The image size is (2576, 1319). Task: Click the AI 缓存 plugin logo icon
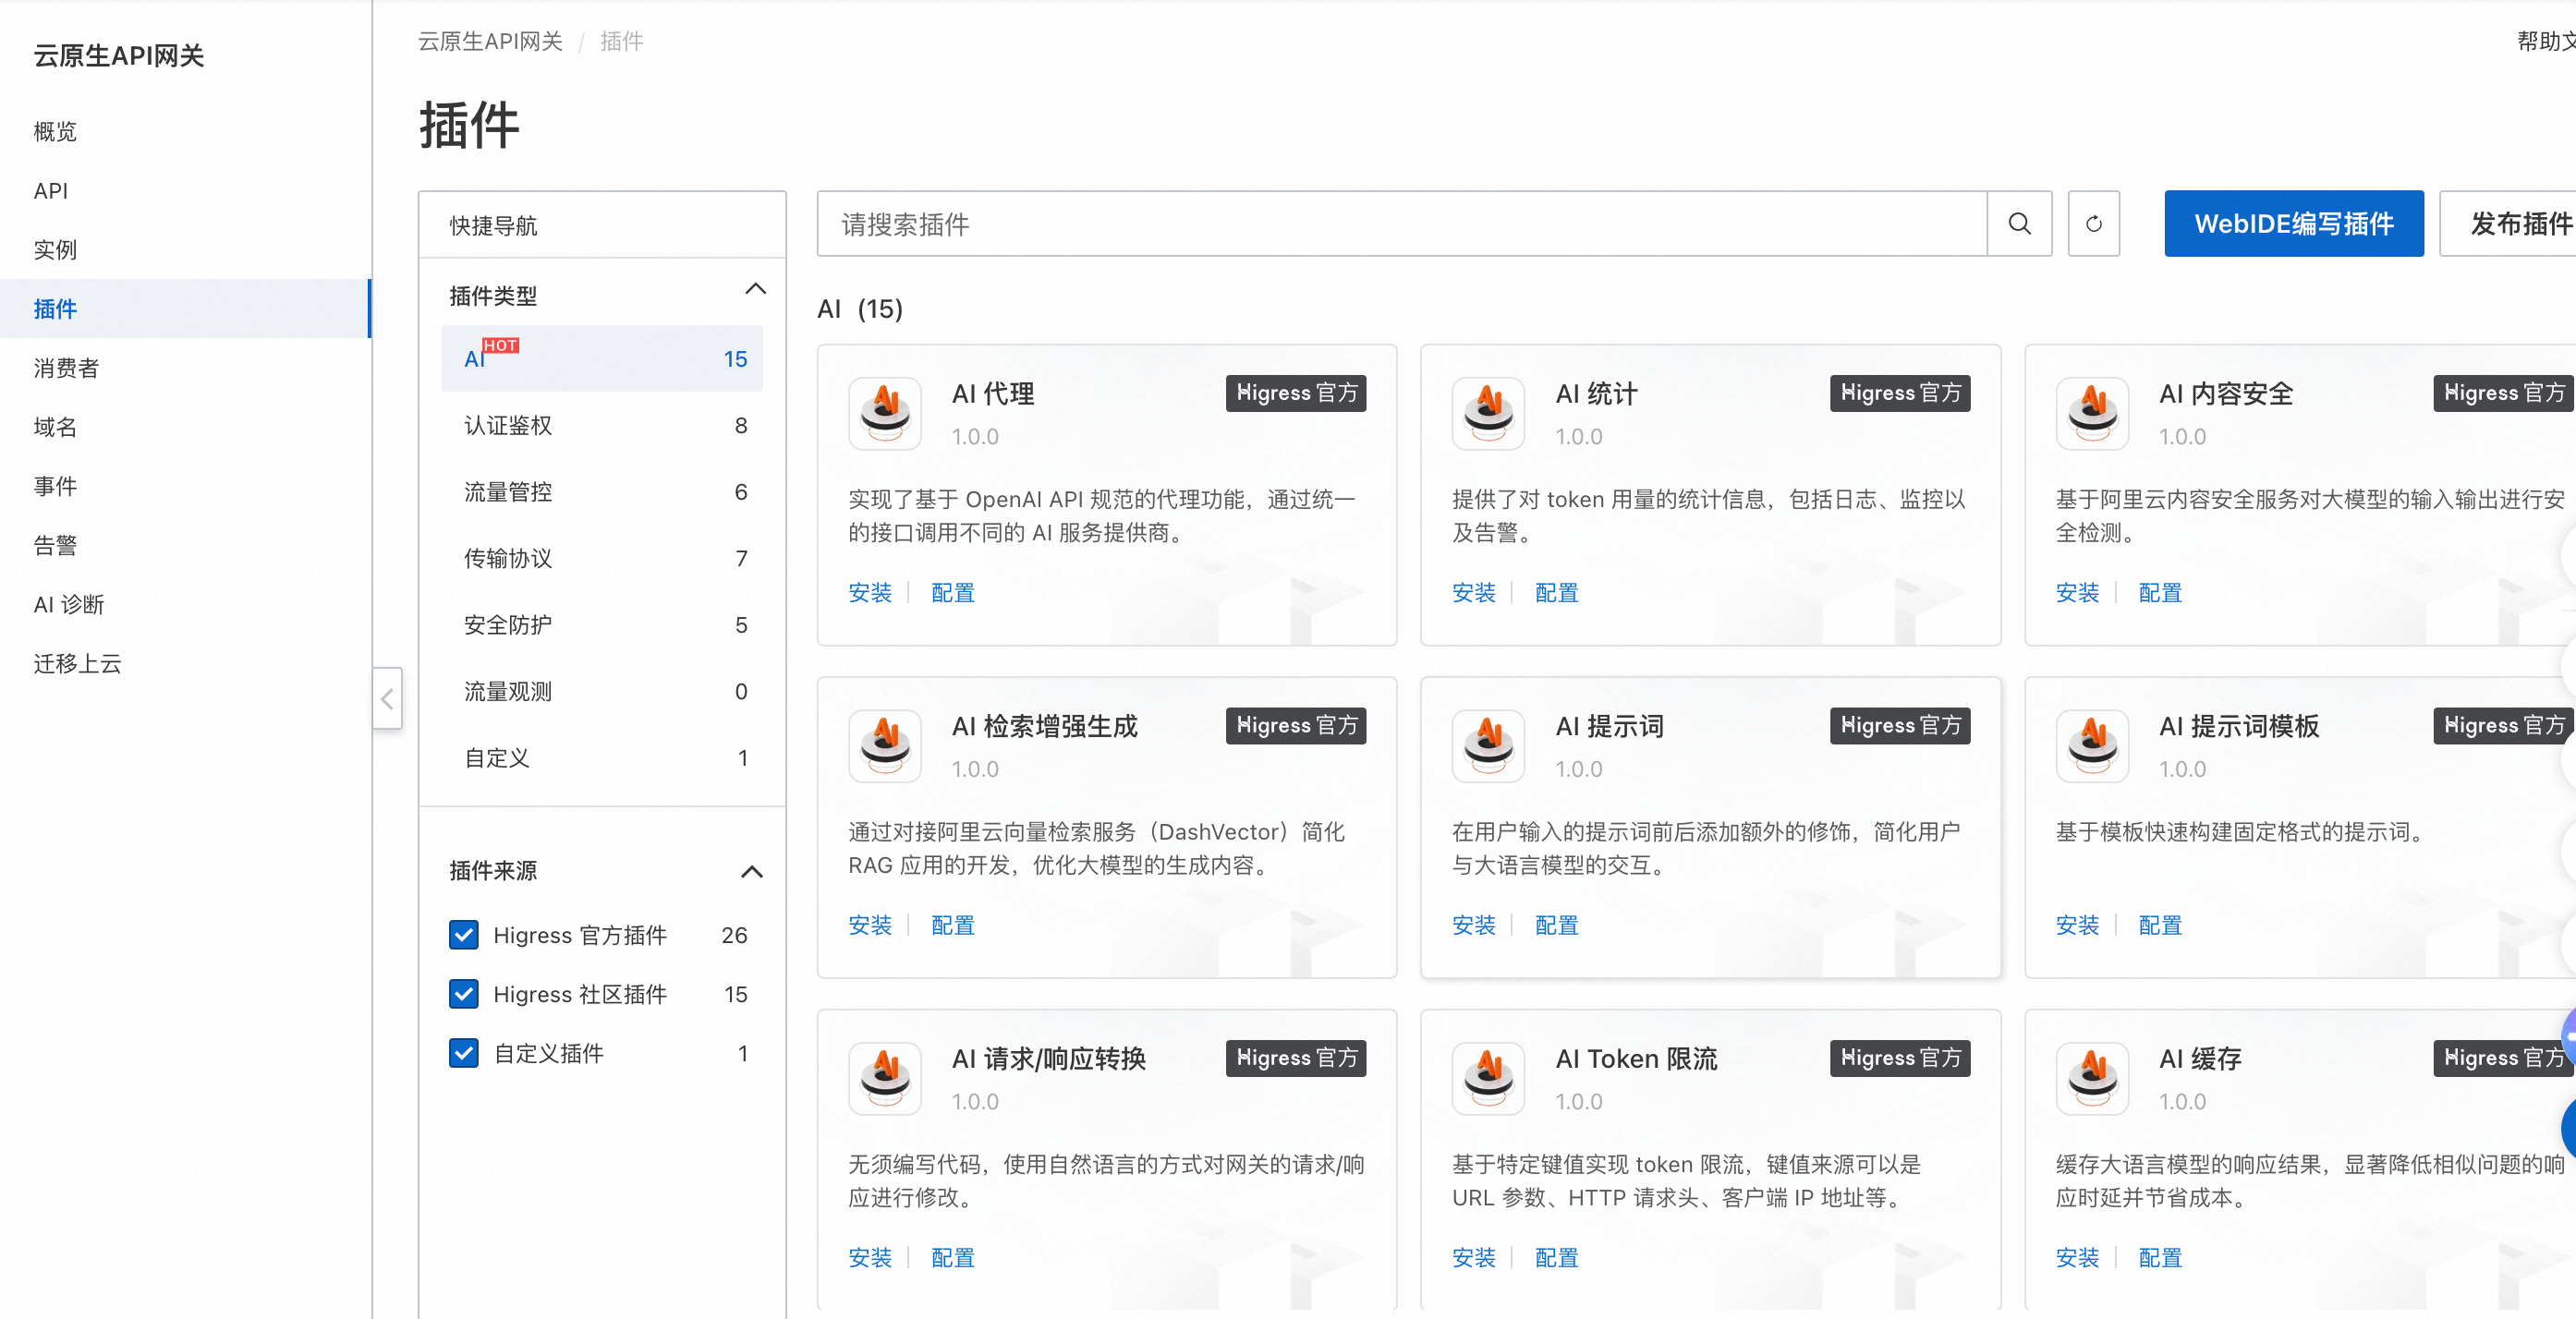(x=2091, y=1078)
